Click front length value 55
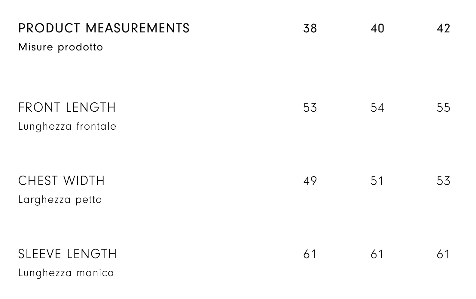476x299 pixels. (443, 108)
